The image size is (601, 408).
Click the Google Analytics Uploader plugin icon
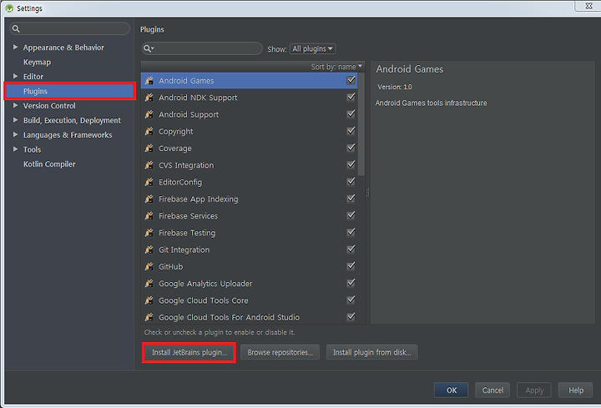point(149,283)
